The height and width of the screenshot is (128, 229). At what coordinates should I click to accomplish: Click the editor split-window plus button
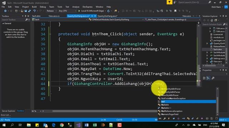click(199, 23)
